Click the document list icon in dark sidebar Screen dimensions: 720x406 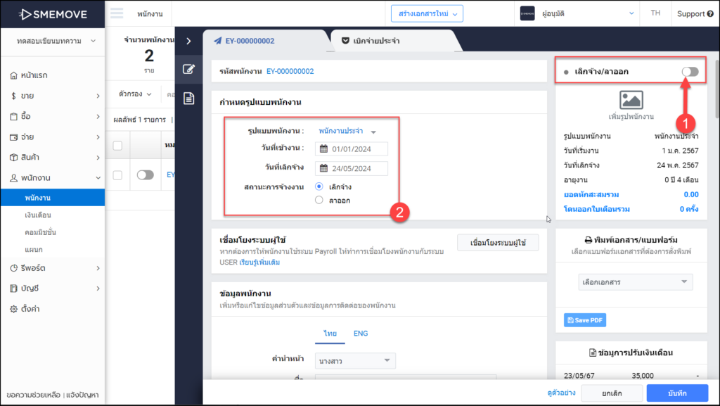pos(188,99)
